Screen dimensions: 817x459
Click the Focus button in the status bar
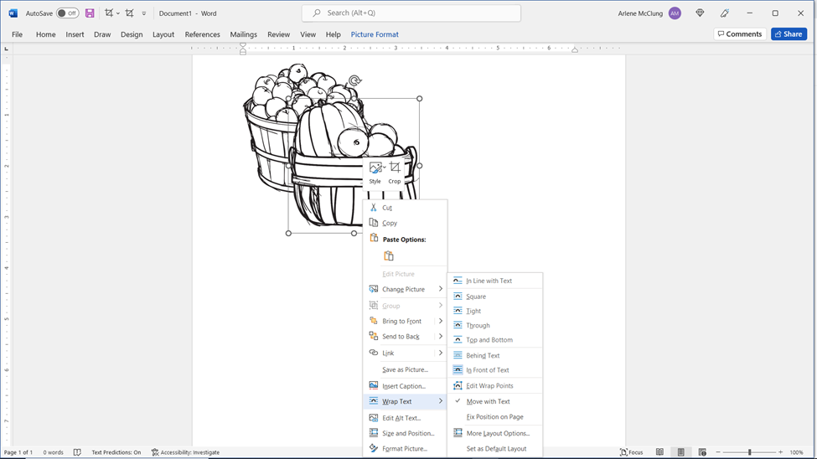click(x=632, y=452)
